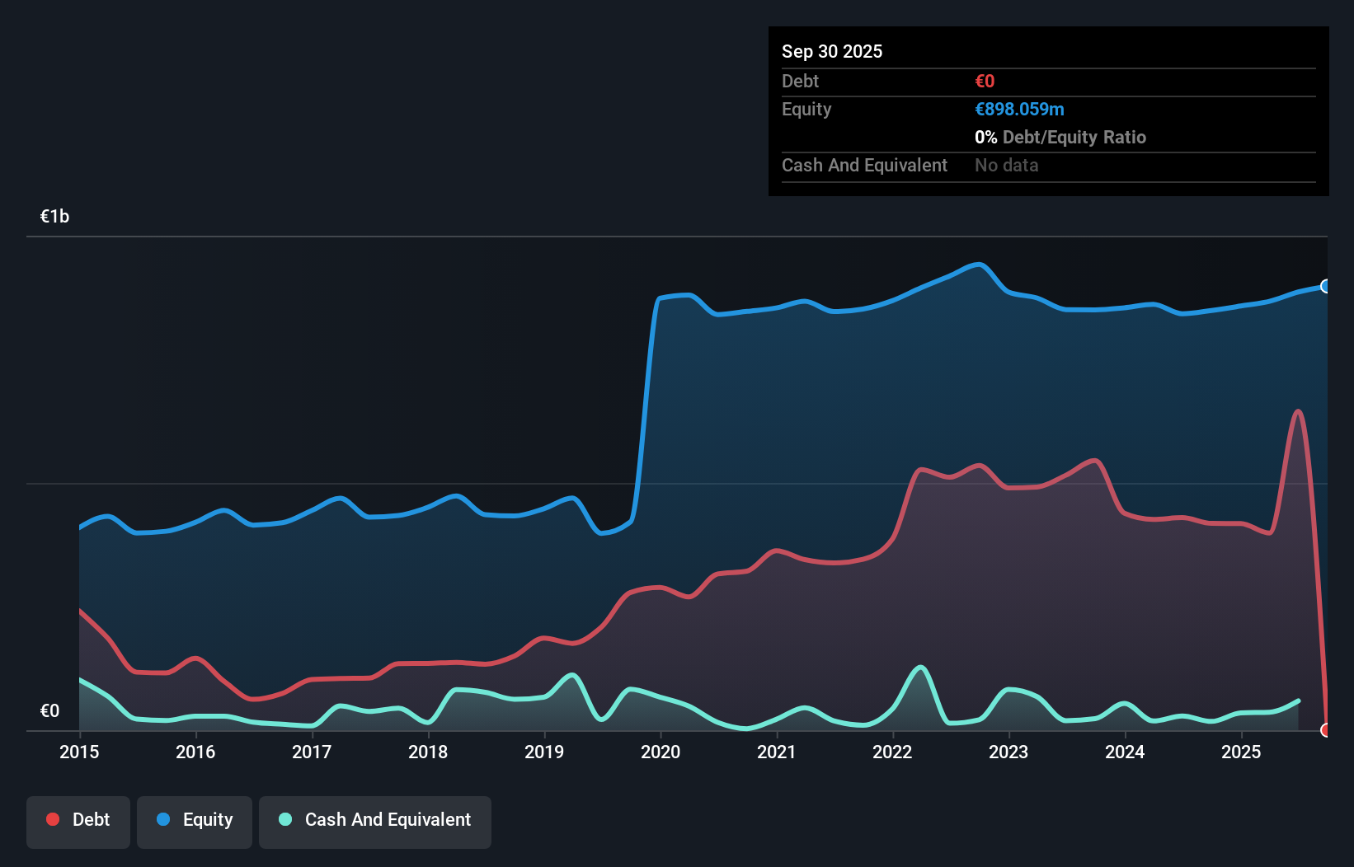Viewport: 1354px width, 867px height.
Task: Click the €898.059m equity value
Action: 1019,109
